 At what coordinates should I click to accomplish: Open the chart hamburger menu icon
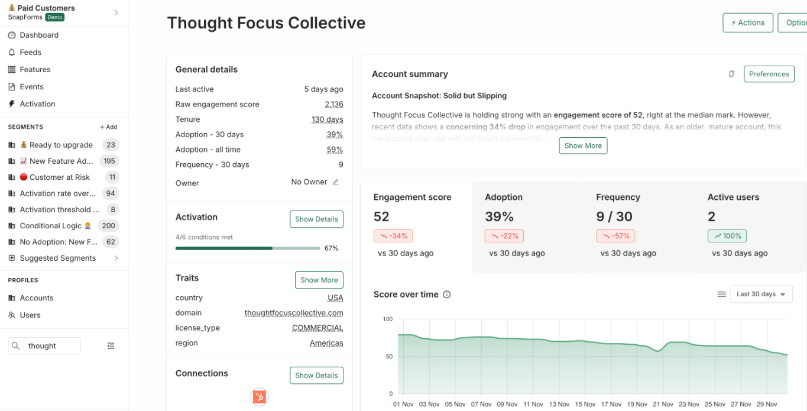pos(721,295)
